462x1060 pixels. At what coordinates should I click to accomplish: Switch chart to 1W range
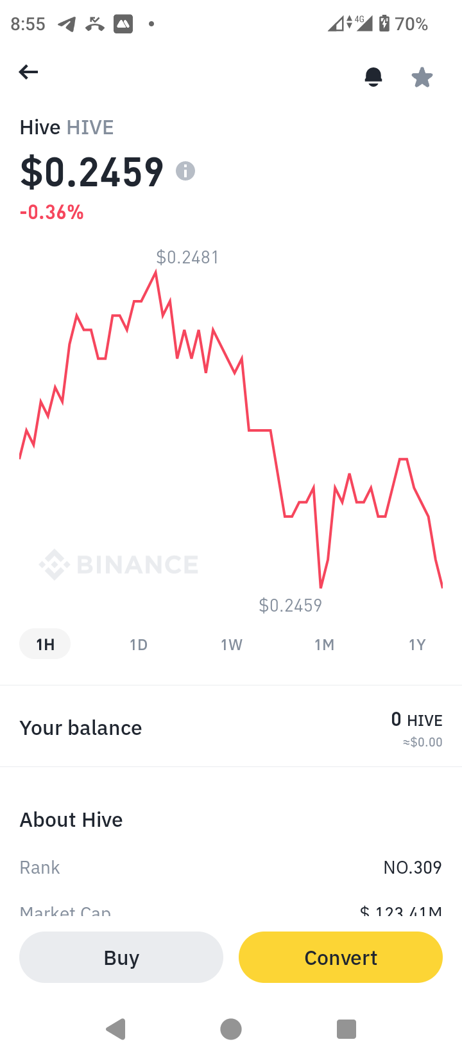(x=232, y=644)
